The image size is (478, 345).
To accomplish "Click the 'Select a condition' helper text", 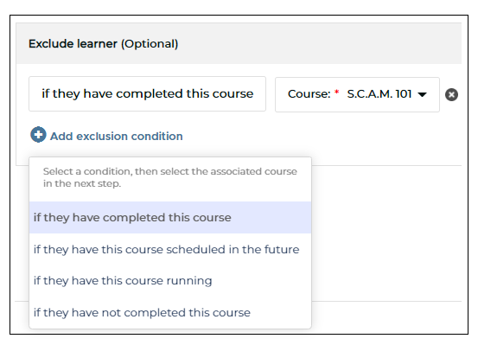I will point(169,171).
